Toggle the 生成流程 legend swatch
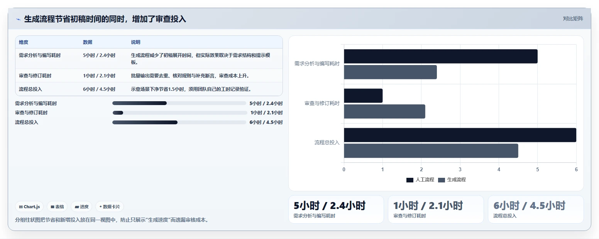This screenshot has height=239, width=599. click(x=442, y=180)
